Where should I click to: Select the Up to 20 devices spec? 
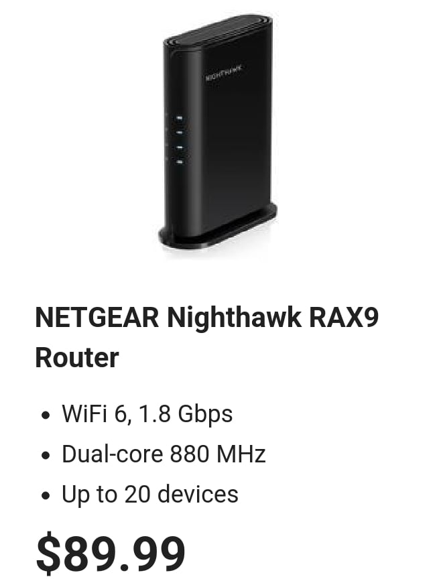pos(150,495)
